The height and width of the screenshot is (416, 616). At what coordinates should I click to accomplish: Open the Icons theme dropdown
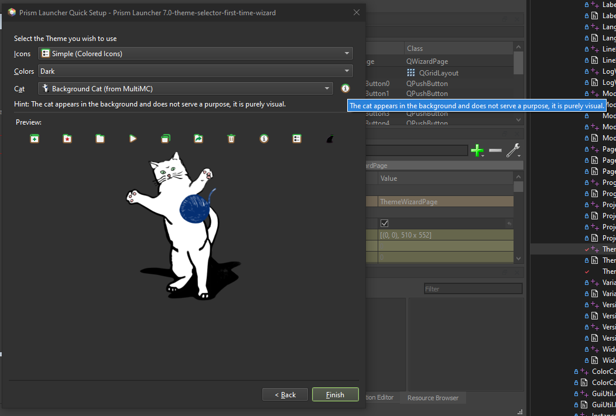coord(195,53)
